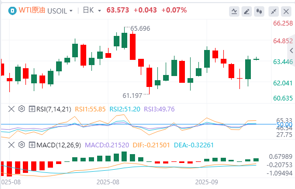Viewport: 295px width, 189px height.
Task: Expand side panel with left chevron
Action: (291, 51)
